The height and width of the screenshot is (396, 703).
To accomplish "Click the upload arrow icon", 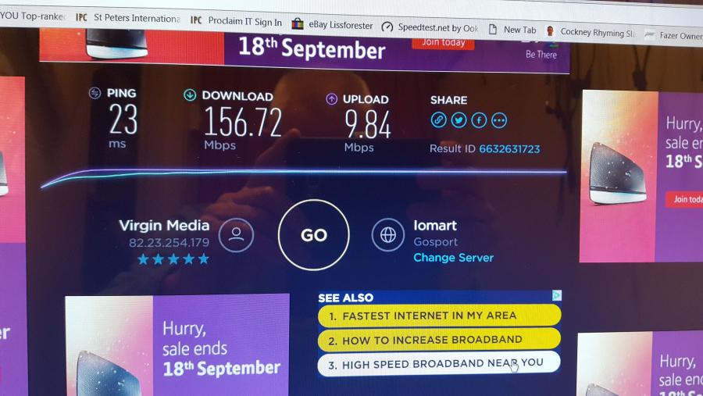I will [331, 98].
